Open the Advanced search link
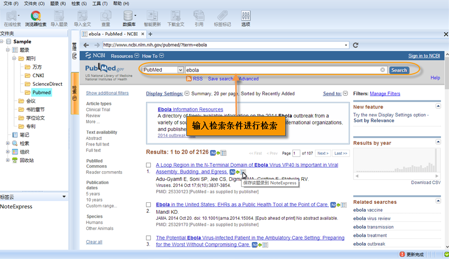 pos(249,79)
